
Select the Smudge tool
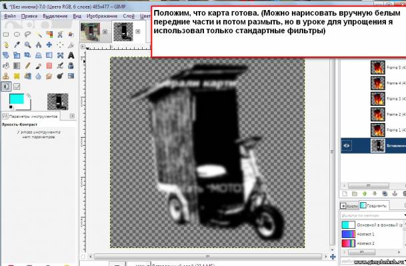49,76
